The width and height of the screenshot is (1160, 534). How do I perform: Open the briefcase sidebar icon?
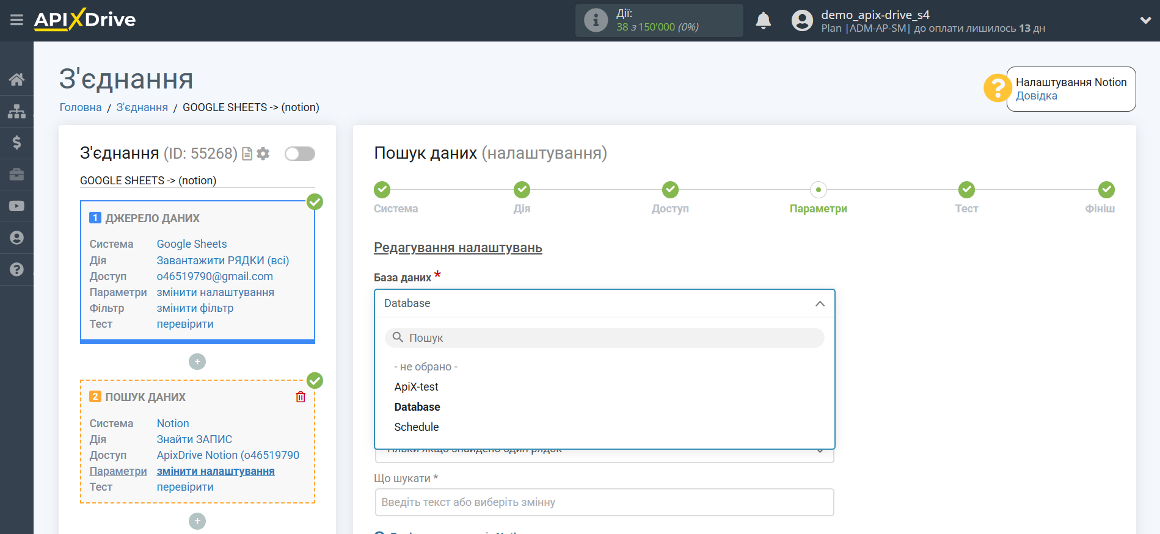16,175
